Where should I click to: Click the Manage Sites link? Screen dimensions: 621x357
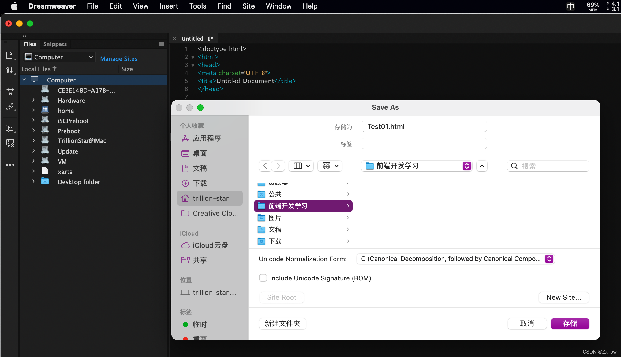click(x=119, y=59)
